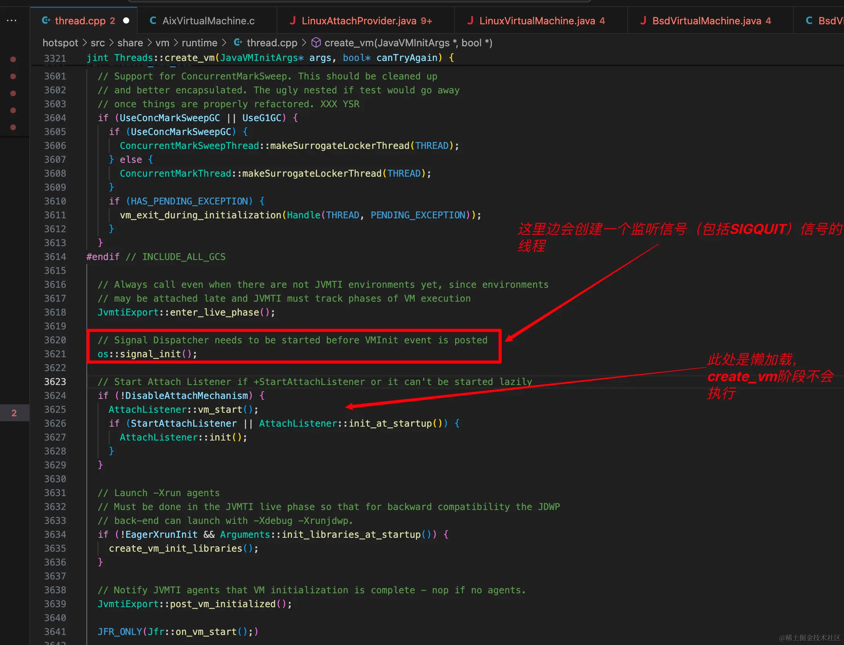Click line number 3623 in gutter
The height and width of the screenshot is (645, 844).
point(55,382)
